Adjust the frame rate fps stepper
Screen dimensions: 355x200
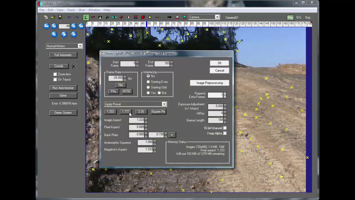pyautogui.click(x=125, y=78)
